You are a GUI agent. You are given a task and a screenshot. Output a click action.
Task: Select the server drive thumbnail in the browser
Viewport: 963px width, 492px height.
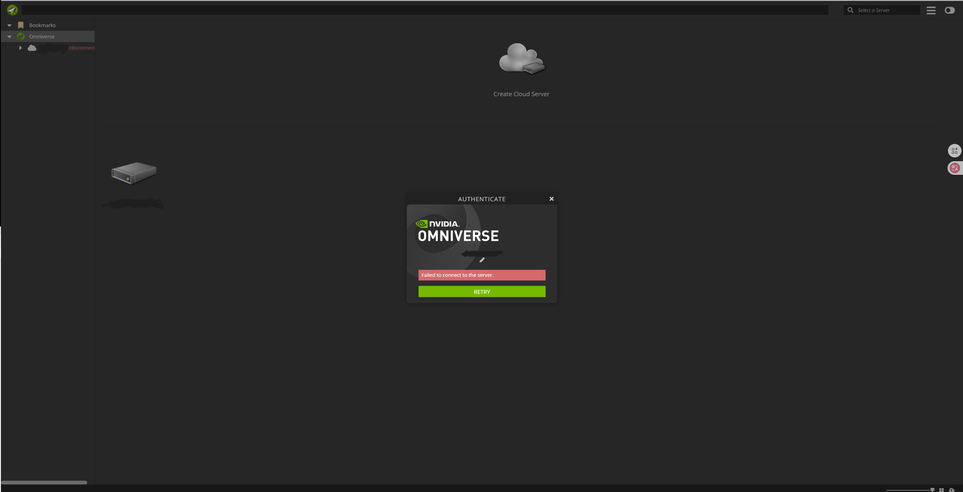(134, 173)
